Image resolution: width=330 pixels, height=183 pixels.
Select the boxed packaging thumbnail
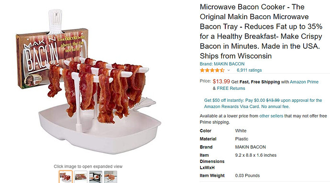tap(81, 177)
